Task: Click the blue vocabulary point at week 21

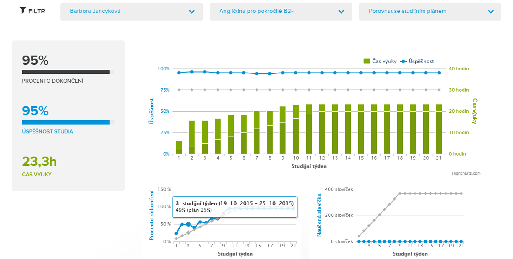Action: click(461, 241)
